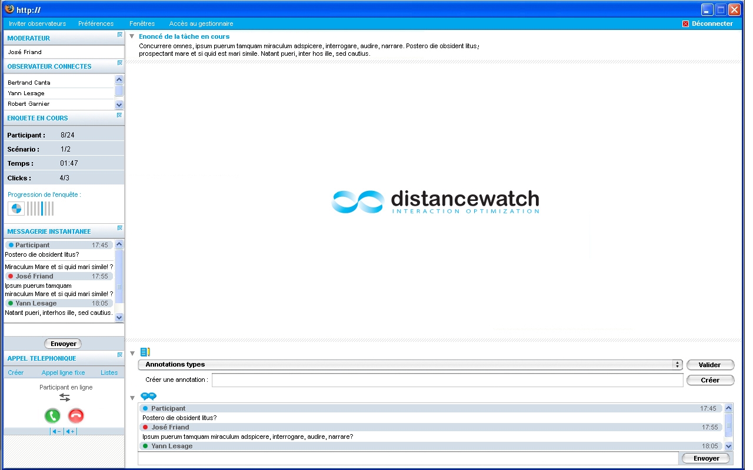Click the 'Appel ligne fixe' link
This screenshot has width=753, height=470.
pos(63,372)
